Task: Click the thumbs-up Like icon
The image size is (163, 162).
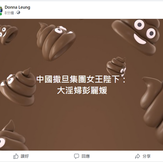Action: pyautogui.click(x=16, y=156)
